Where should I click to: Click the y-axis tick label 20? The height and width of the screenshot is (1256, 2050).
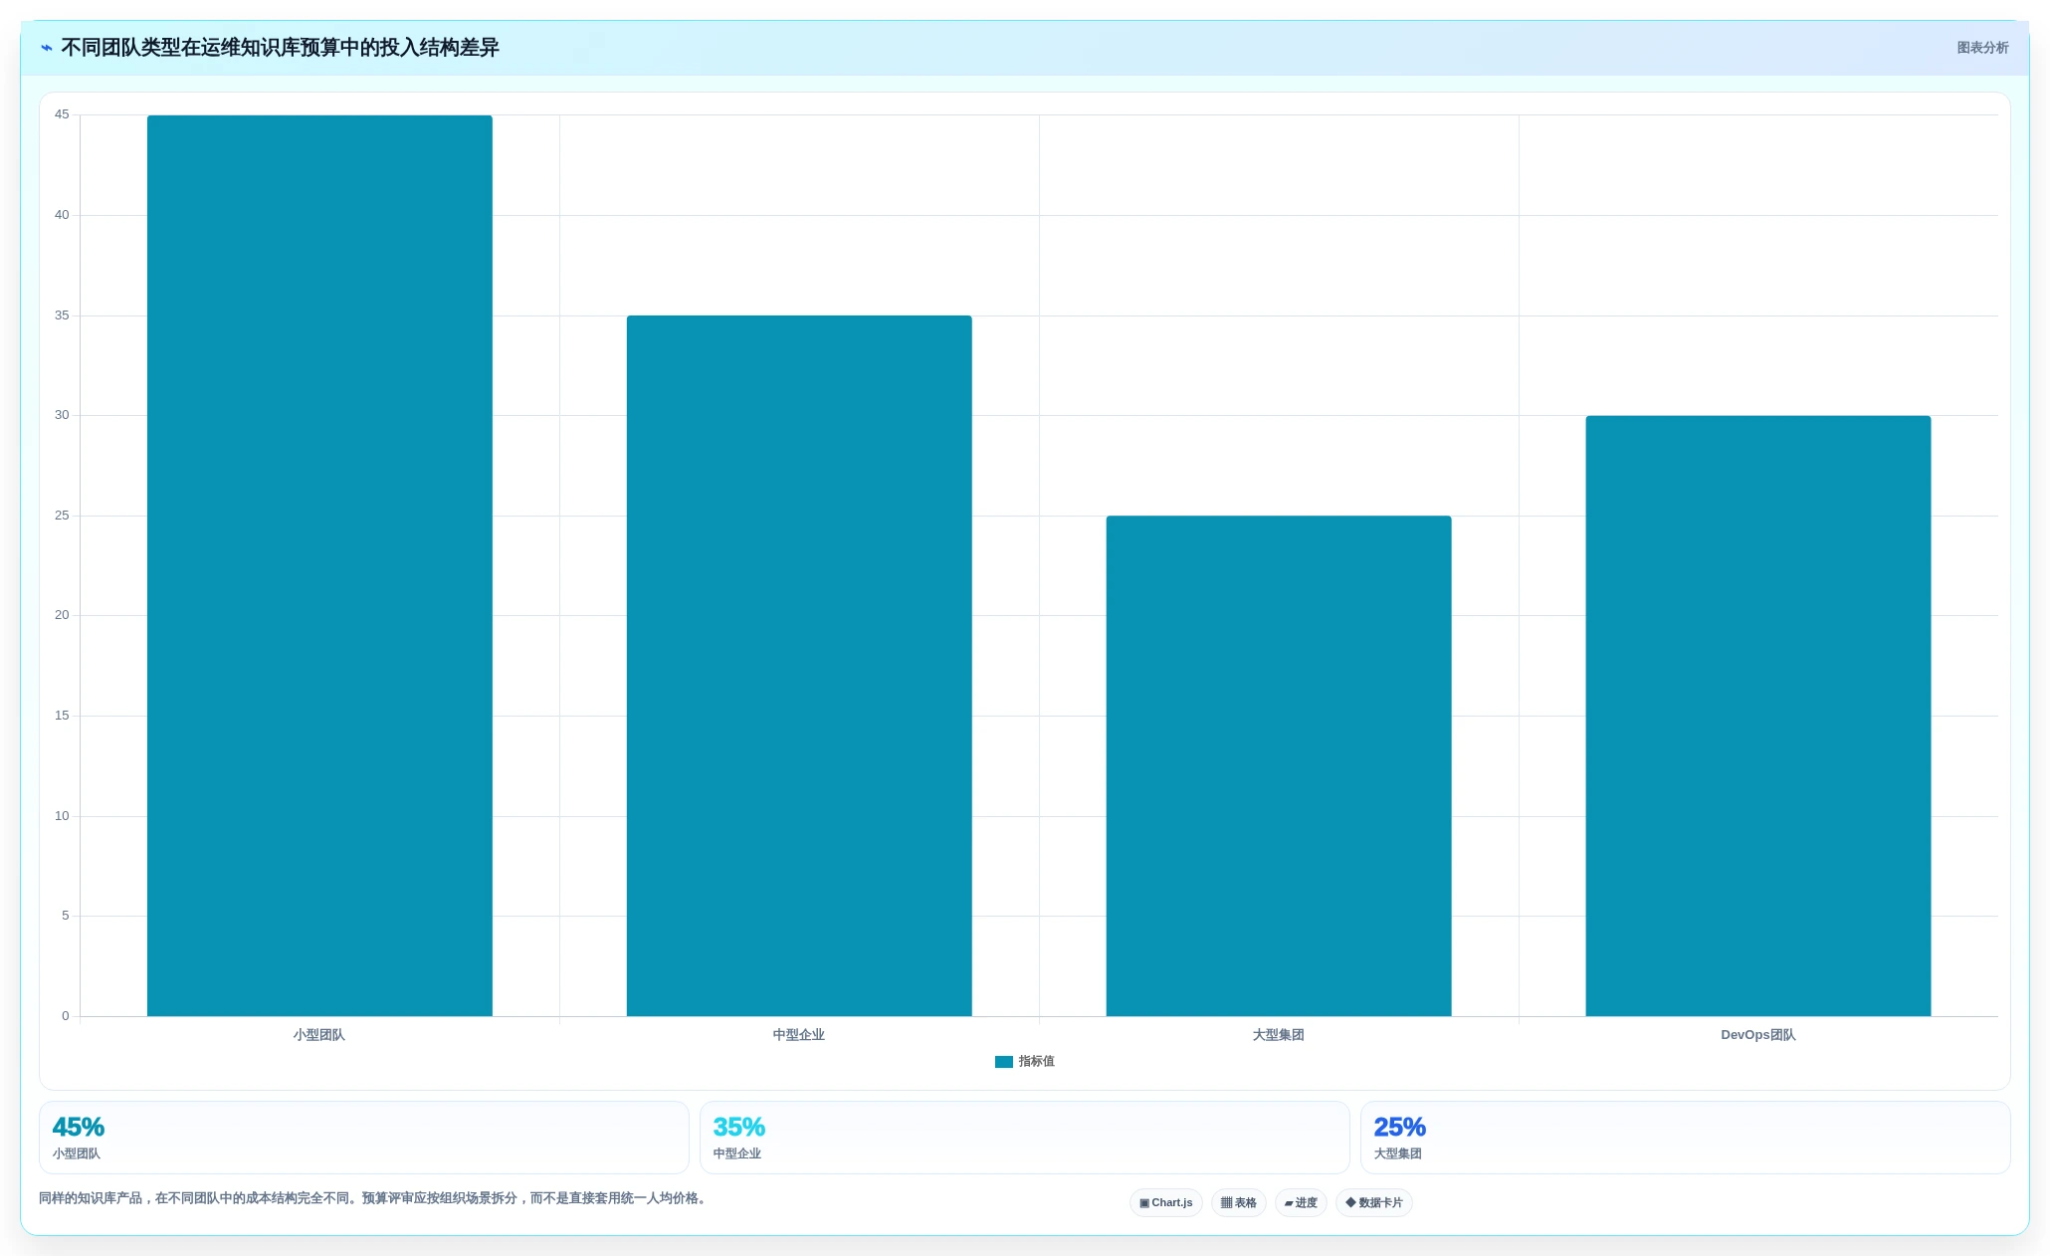pyautogui.click(x=62, y=615)
